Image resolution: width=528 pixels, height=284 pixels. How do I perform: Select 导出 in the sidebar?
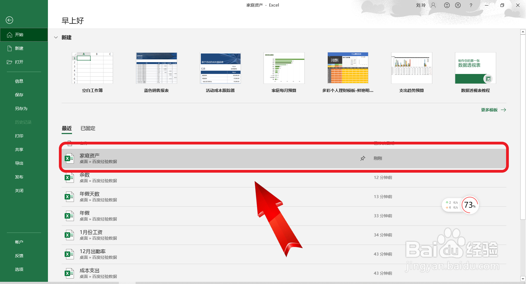[x=24, y=163]
